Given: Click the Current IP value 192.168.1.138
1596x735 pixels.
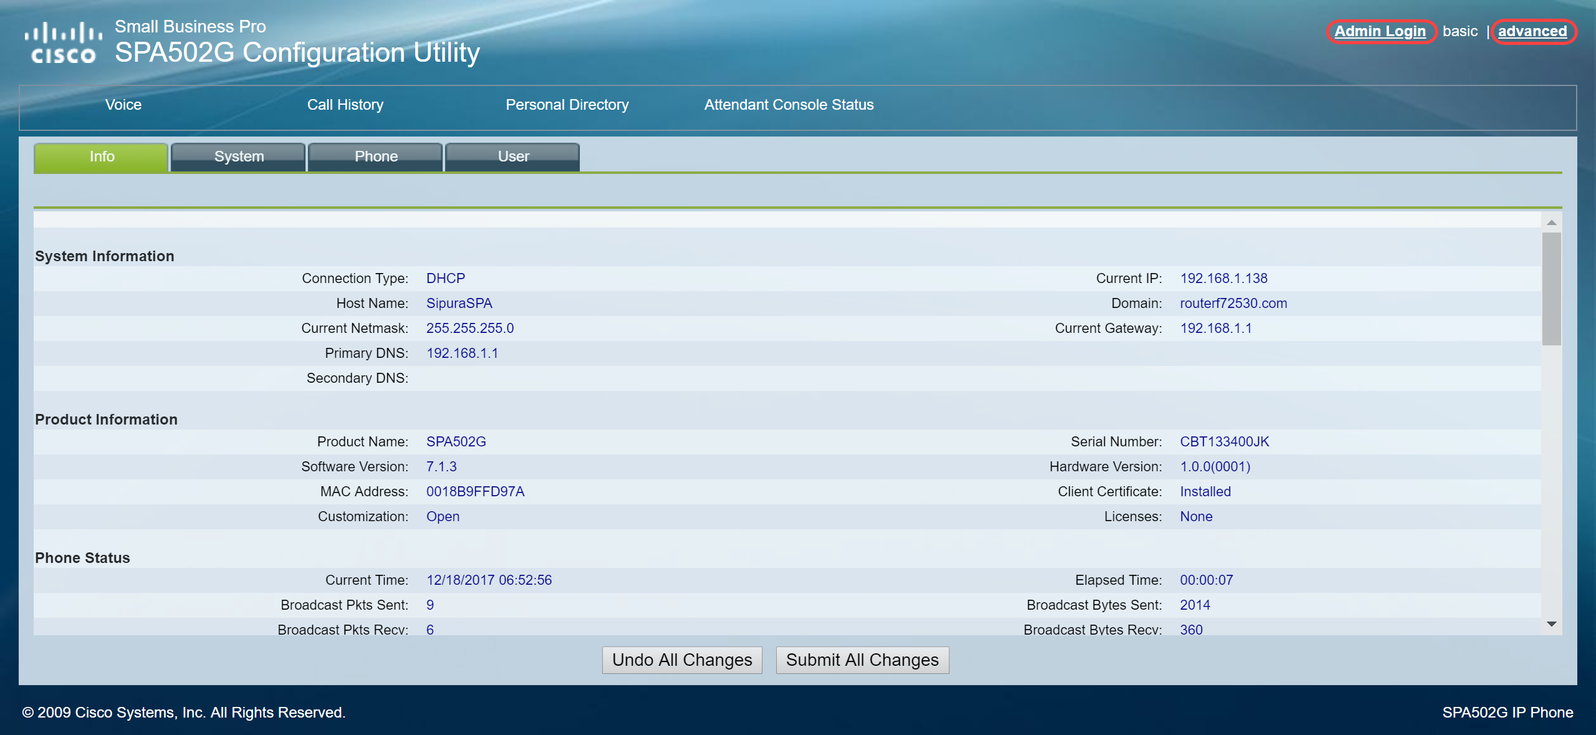Looking at the screenshot, I should 1223,278.
